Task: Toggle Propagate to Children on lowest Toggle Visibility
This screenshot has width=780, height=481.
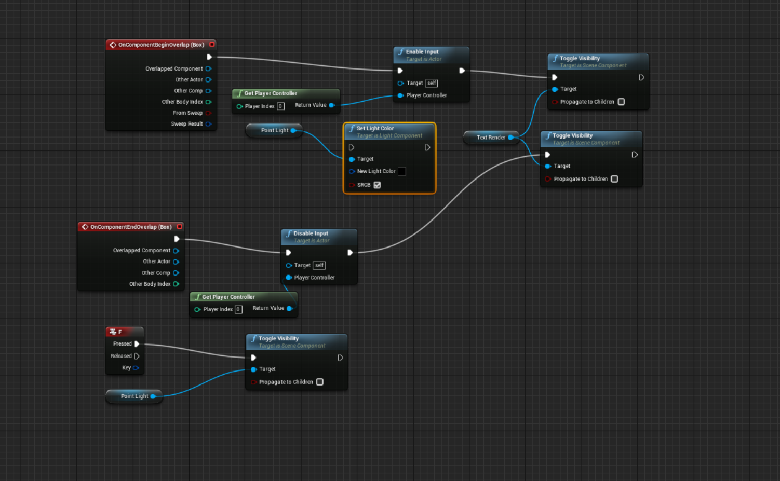Action: point(319,382)
